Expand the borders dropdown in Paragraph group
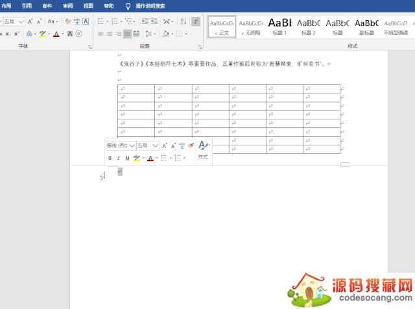The image size is (415, 309). click(x=186, y=34)
